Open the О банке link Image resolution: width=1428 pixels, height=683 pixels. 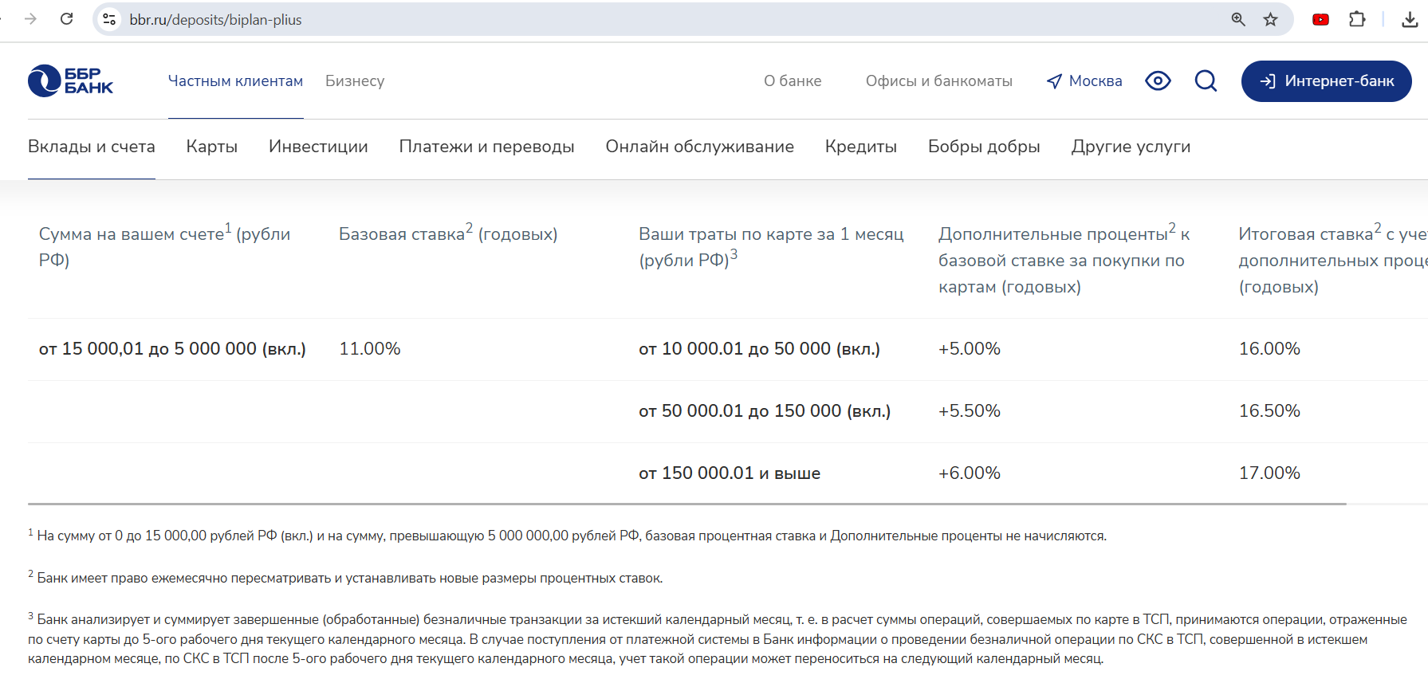(793, 80)
